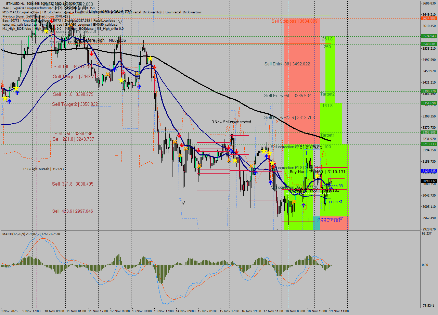Click the Sell 423.6 2997.646 red label
This screenshot has width=438, height=315.
72,211
